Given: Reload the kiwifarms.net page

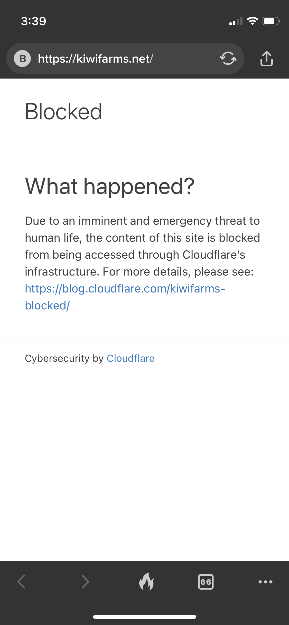Looking at the screenshot, I should coord(228,58).
